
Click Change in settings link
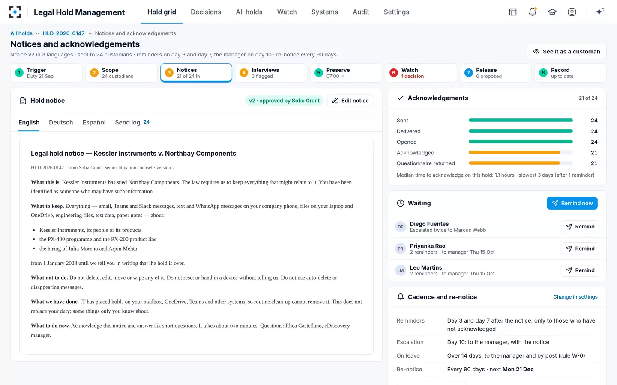click(x=575, y=297)
